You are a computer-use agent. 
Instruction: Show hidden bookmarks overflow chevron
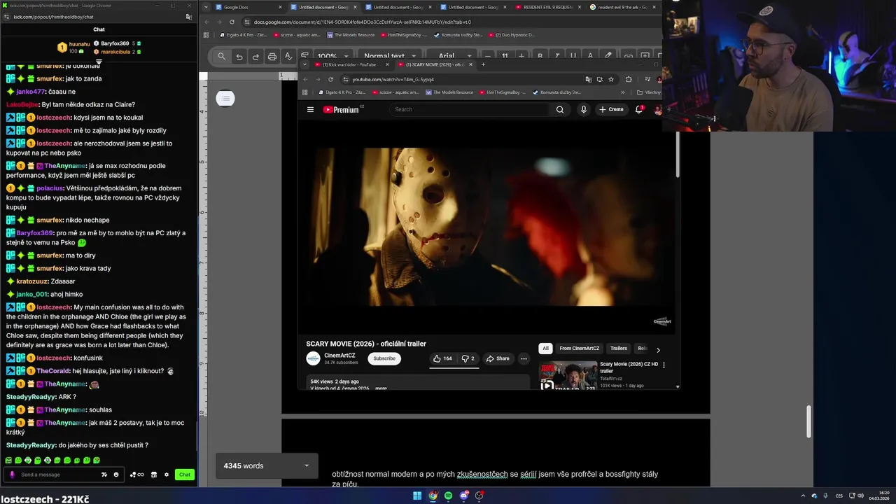point(622,92)
